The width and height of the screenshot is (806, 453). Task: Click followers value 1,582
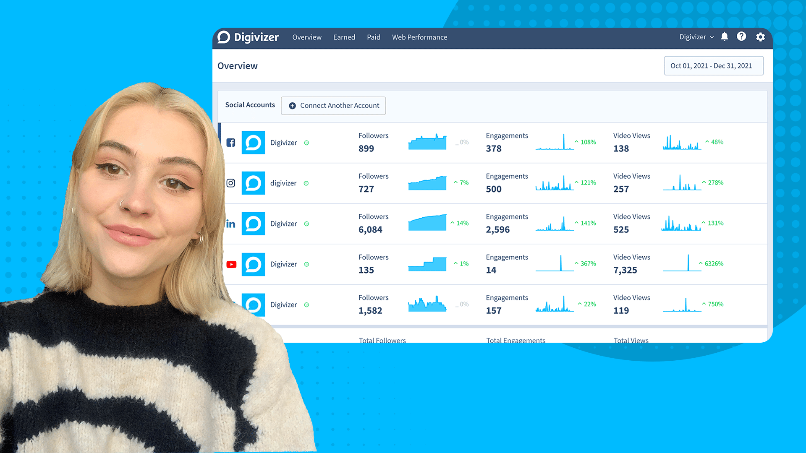coord(370,311)
